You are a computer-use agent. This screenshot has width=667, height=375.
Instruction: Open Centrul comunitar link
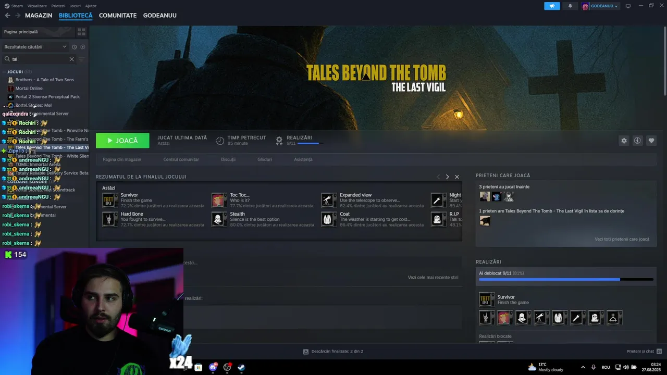coord(181,159)
